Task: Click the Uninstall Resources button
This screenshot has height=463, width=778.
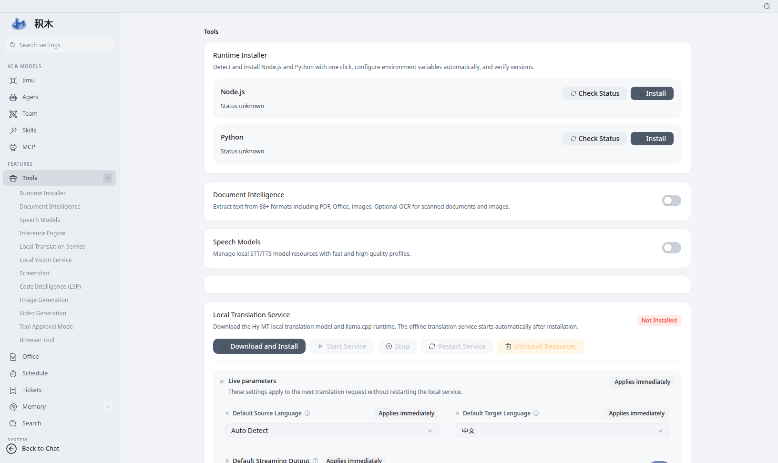Action: point(541,346)
